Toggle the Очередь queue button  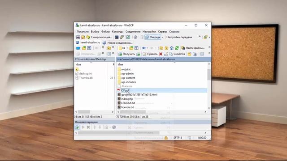click(153, 37)
